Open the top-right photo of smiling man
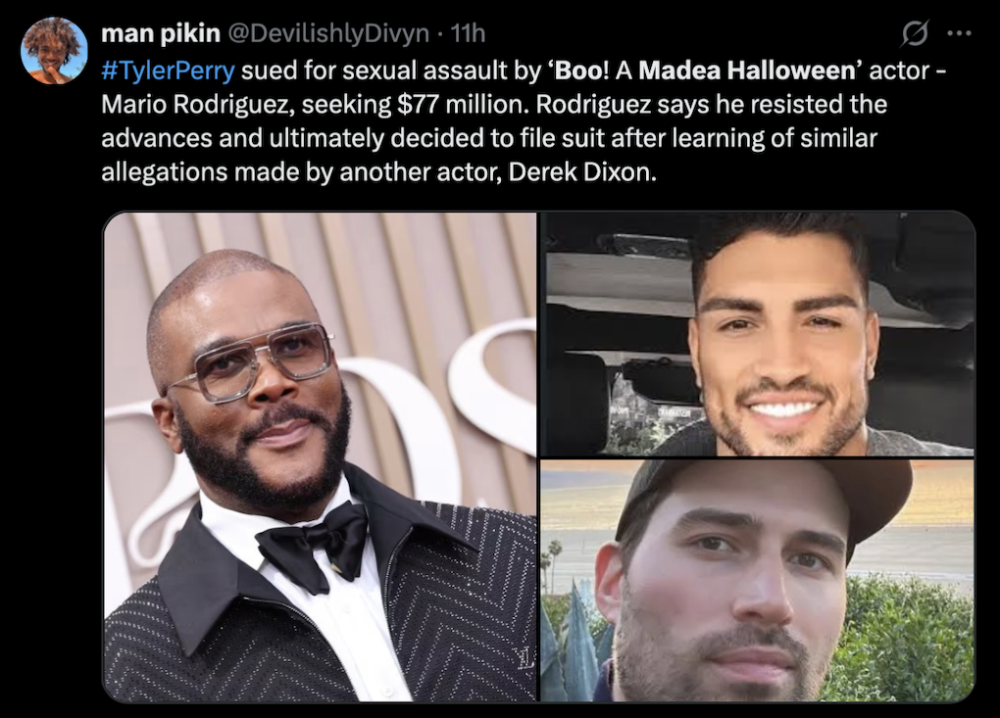The image size is (1000, 718). [758, 334]
